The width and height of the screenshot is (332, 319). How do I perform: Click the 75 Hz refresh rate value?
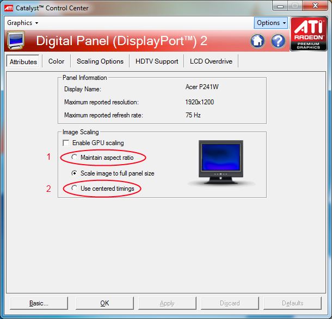click(x=193, y=115)
